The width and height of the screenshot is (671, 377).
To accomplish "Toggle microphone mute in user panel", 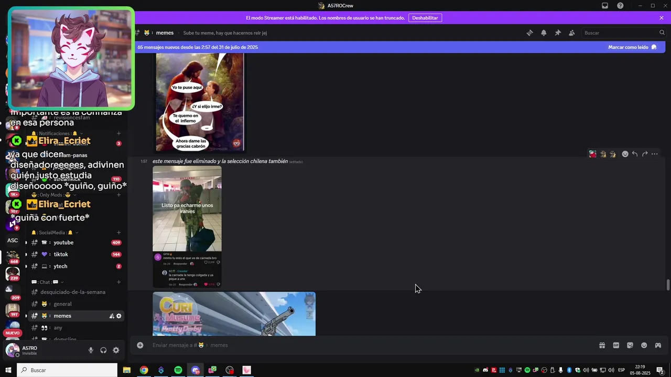I will pyautogui.click(x=91, y=350).
